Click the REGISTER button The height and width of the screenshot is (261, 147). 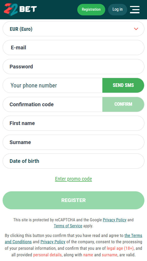pos(73,200)
